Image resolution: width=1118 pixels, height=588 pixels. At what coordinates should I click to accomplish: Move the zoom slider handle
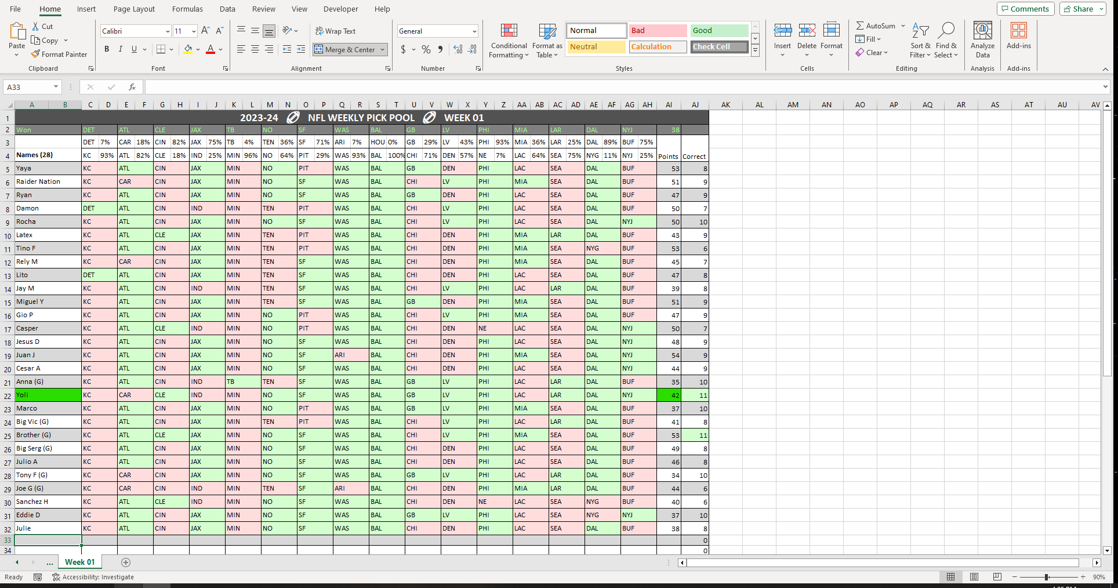pyautogui.click(x=1047, y=577)
